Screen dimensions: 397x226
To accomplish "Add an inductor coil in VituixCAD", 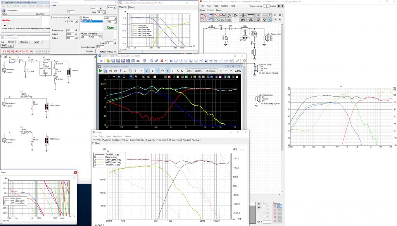I will (243, 20).
